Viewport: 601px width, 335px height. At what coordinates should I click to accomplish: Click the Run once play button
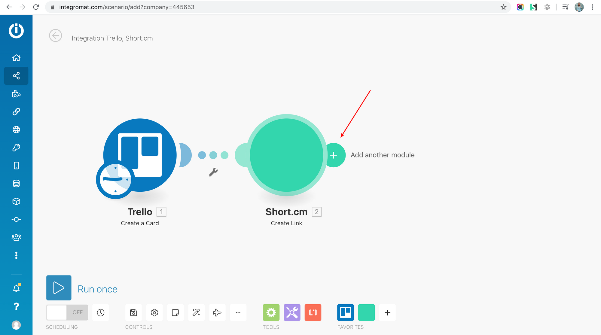59,288
